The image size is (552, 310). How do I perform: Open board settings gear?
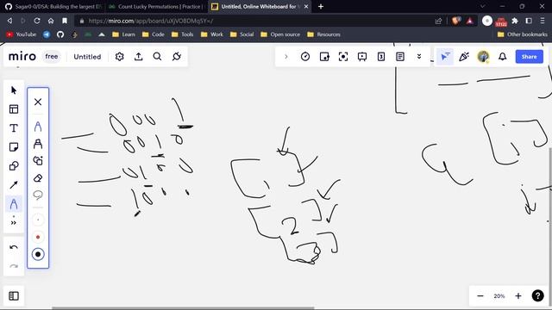(x=120, y=57)
